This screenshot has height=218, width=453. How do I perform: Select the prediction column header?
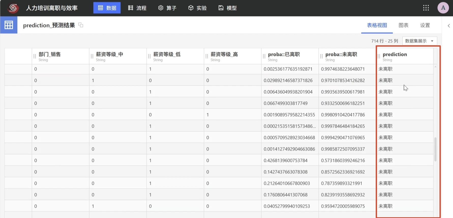click(x=405, y=56)
